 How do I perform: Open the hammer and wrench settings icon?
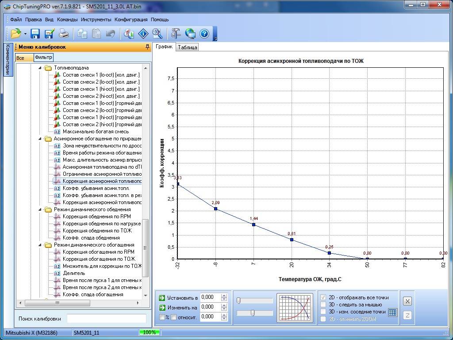coord(176,33)
